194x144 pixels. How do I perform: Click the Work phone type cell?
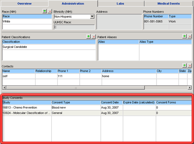coord(180,21)
